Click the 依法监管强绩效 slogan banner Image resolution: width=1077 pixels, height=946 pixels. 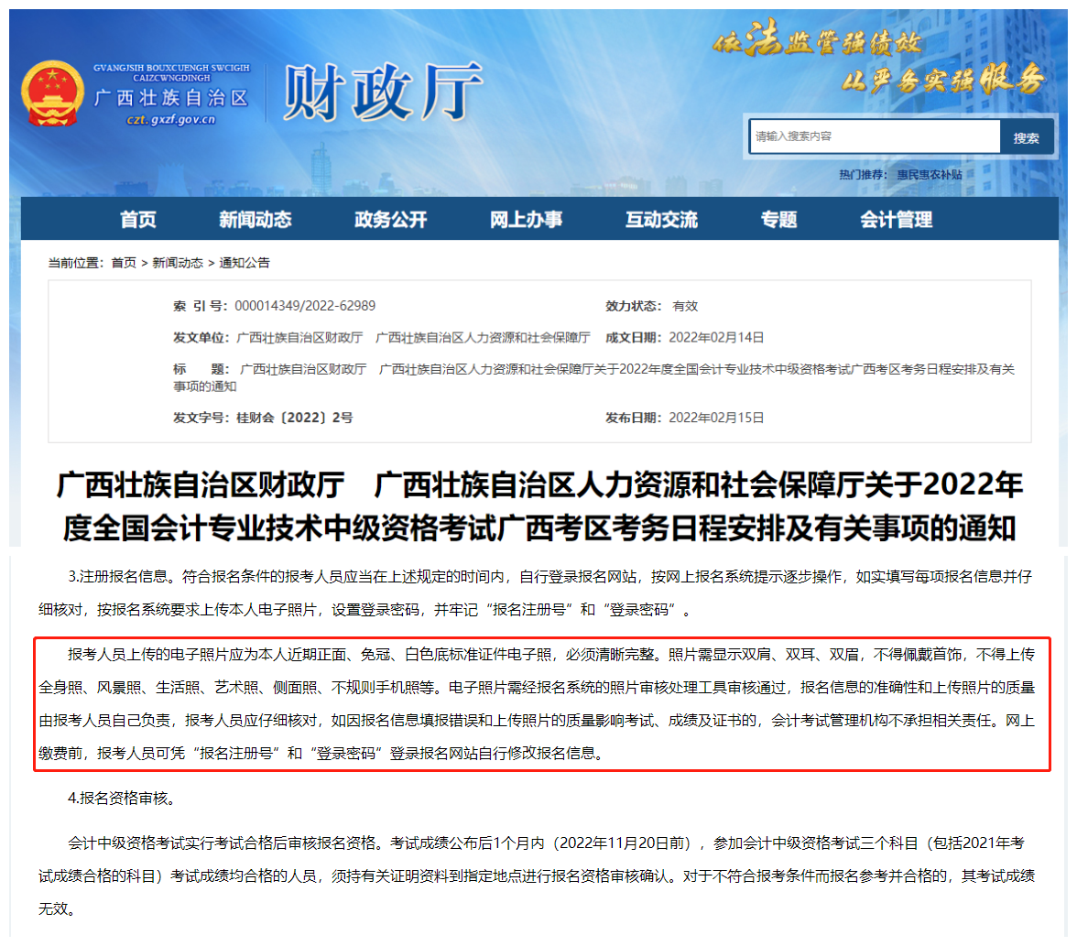coord(818,40)
